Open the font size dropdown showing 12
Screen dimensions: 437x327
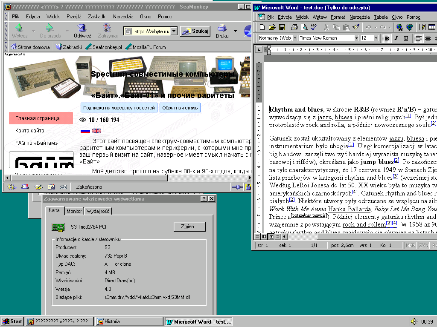(376, 38)
